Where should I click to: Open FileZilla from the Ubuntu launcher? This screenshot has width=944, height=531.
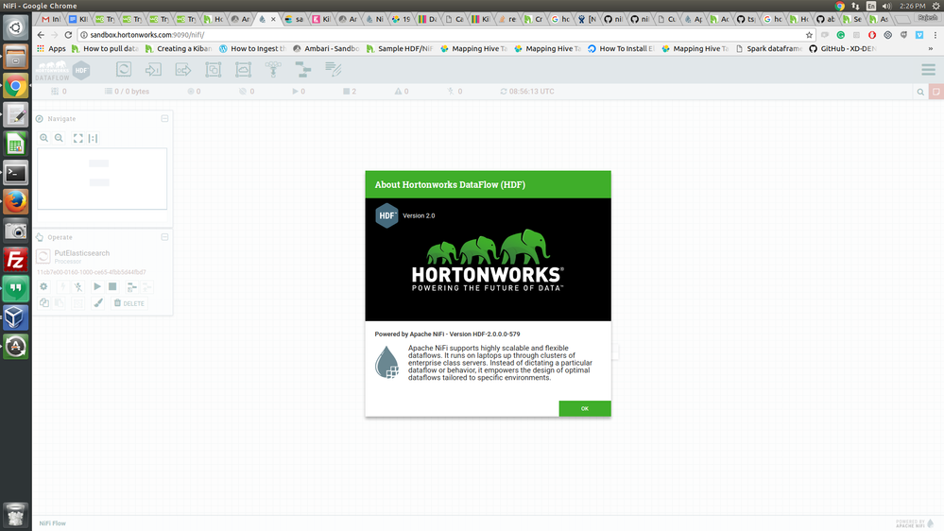(x=16, y=260)
